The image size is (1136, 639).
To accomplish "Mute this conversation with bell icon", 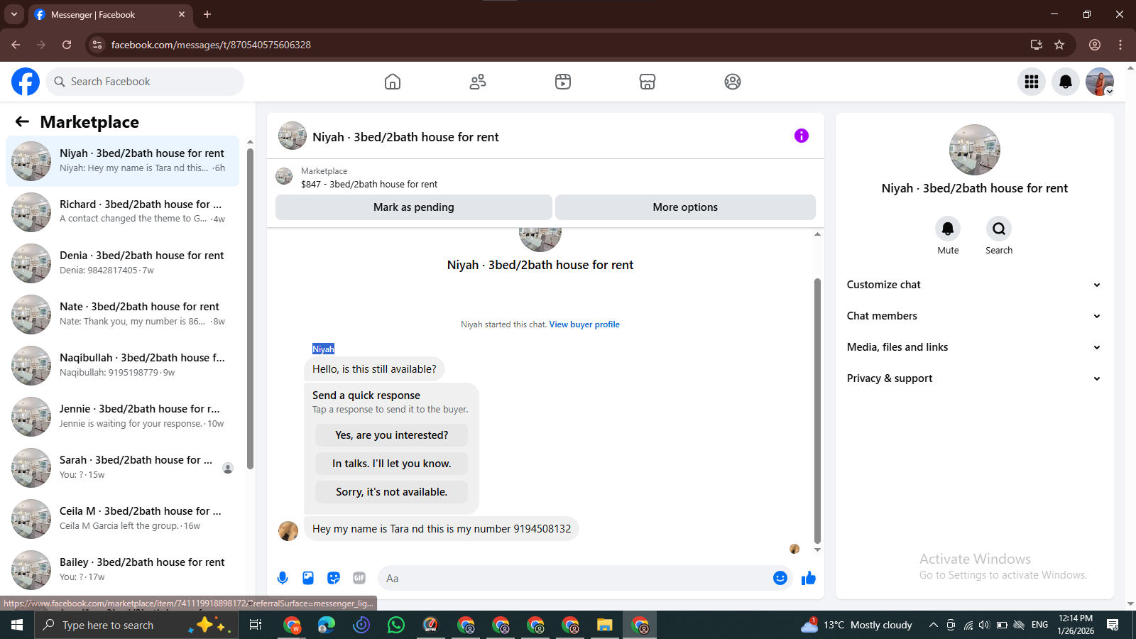I will 948,229.
